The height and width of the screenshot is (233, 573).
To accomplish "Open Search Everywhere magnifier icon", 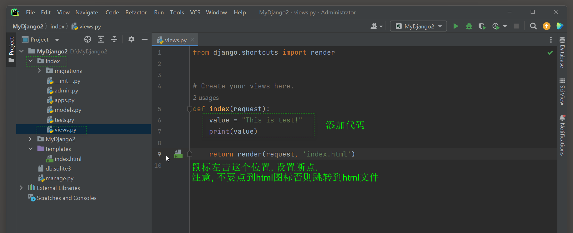I will pos(533,26).
